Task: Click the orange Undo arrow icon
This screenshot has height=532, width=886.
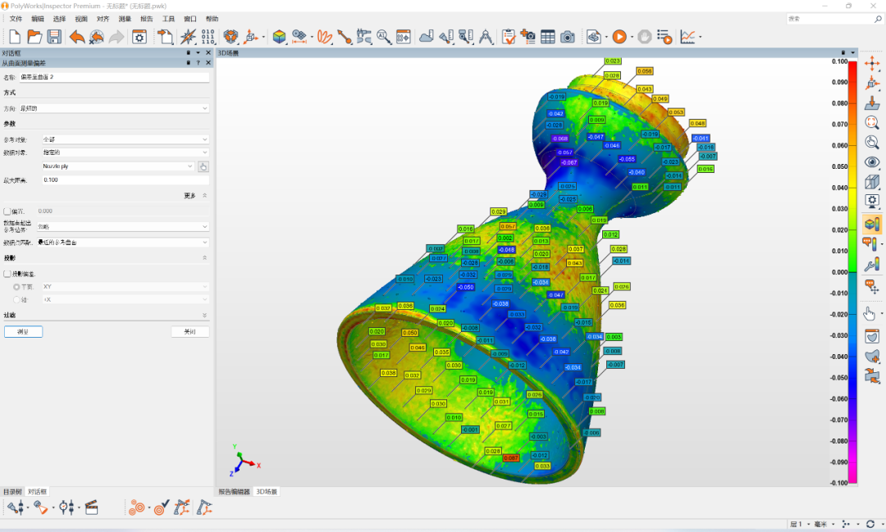Action: [x=76, y=36]
